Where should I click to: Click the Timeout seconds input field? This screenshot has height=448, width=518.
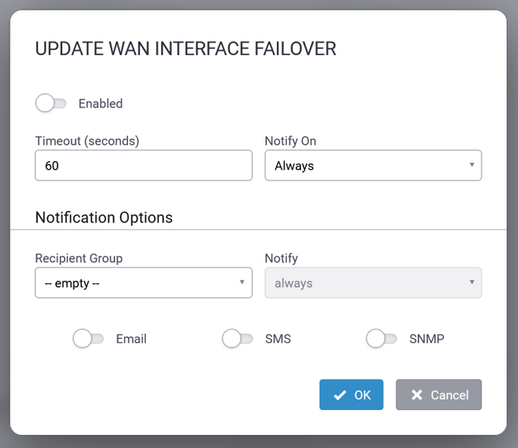(x=143, y=166)
